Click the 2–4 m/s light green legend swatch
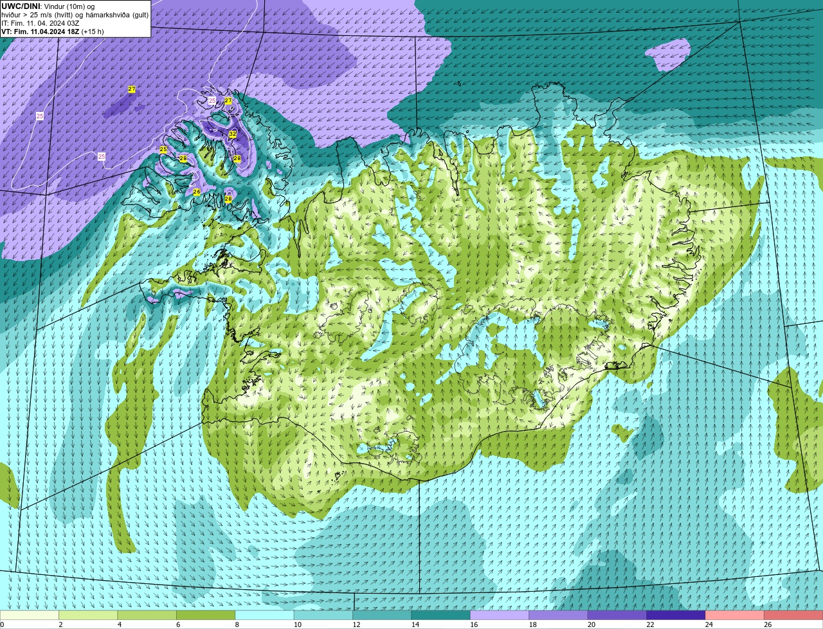The width and height of the screenshot is (823, 629). pyautogui.click(x=89, y=615)
